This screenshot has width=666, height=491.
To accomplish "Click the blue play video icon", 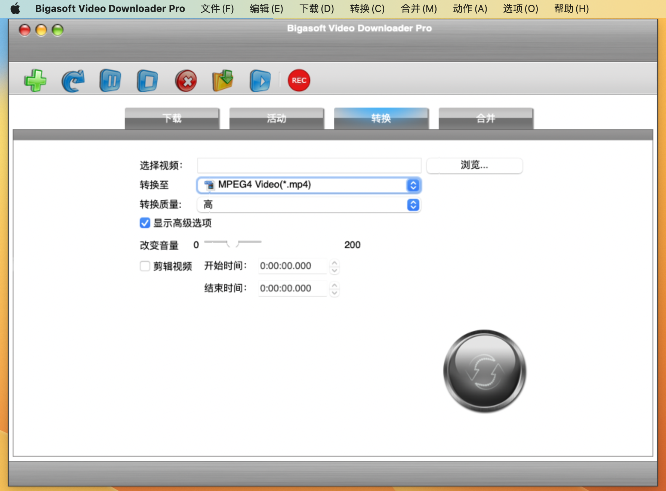I will click(x=260, y=80).
